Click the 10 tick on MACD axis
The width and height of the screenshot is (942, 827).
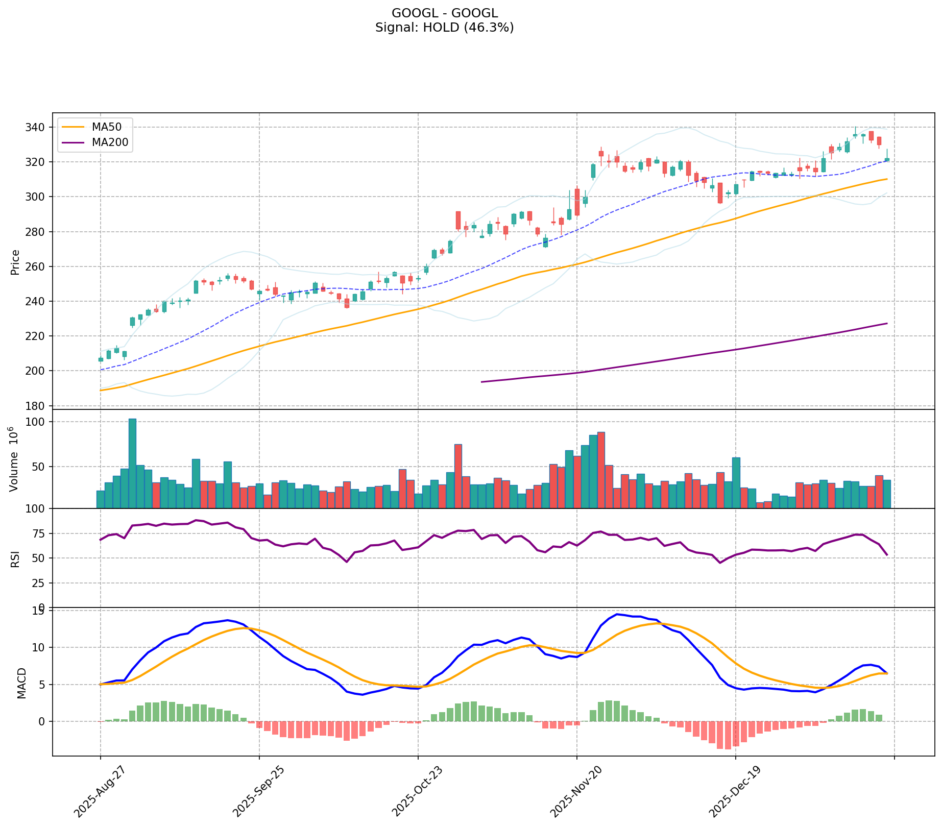click(40, 647)
